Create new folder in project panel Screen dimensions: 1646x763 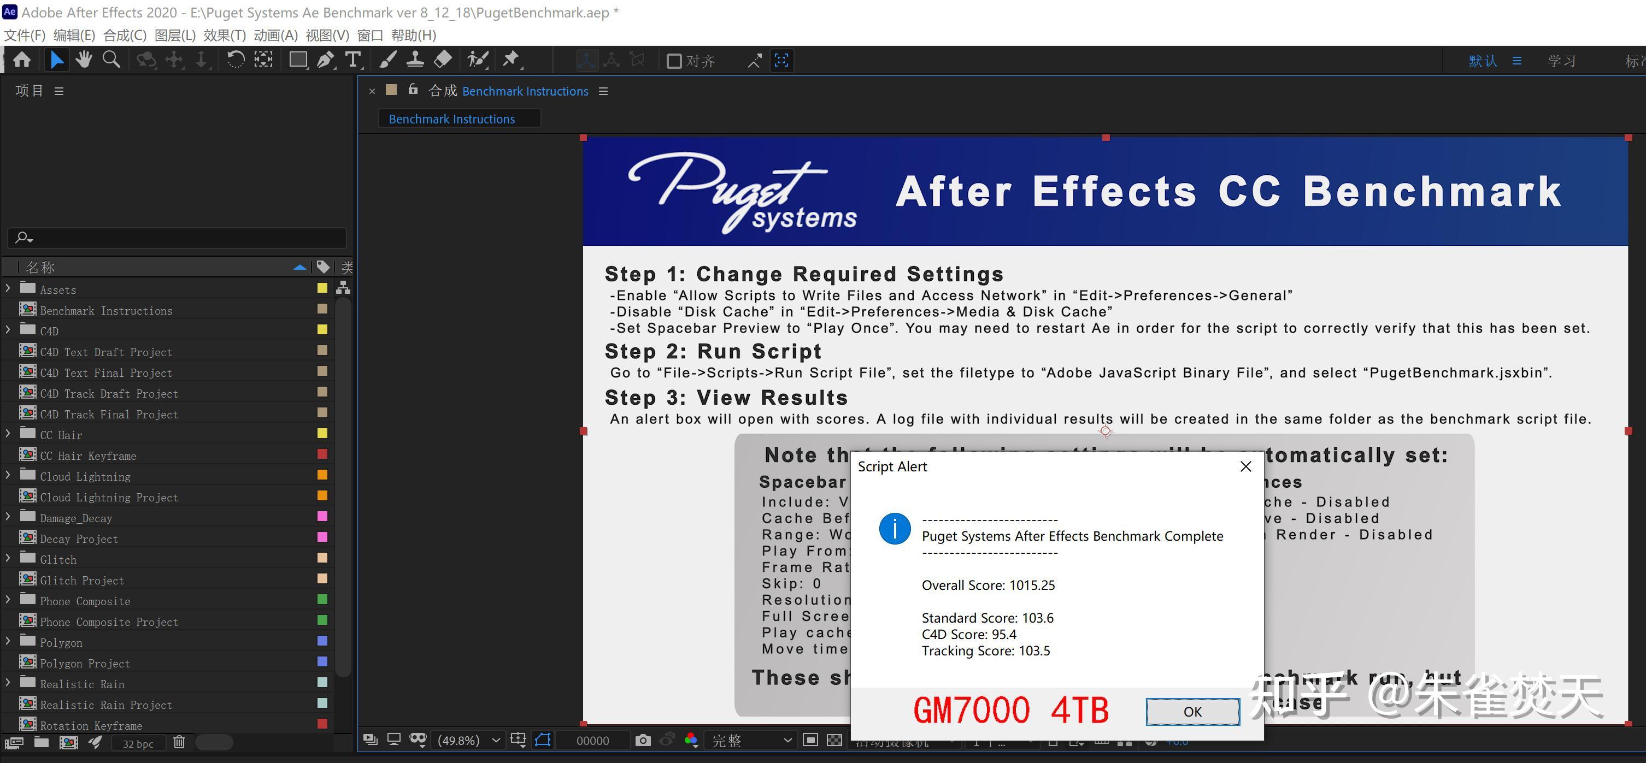pyautogui.click(x=42, y=742)
